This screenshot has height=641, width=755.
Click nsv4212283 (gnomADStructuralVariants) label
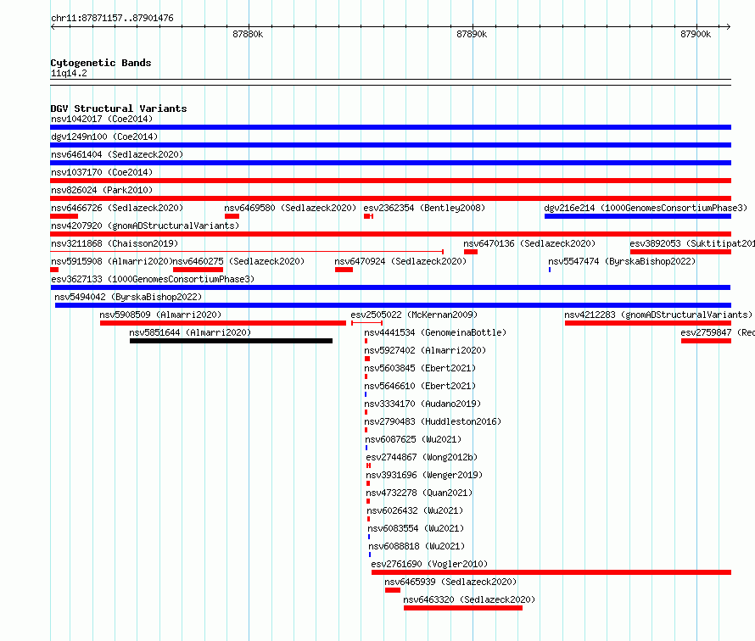(657, 315)
